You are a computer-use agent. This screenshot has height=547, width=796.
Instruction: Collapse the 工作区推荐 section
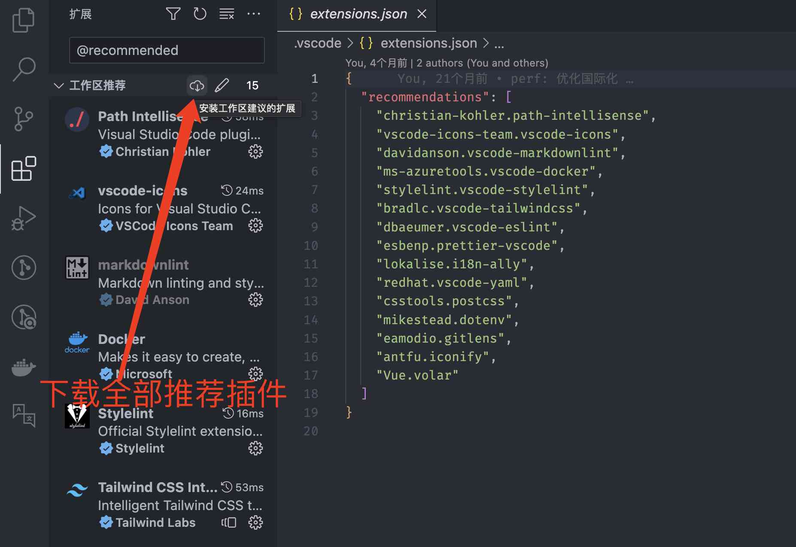coord(59,85)
